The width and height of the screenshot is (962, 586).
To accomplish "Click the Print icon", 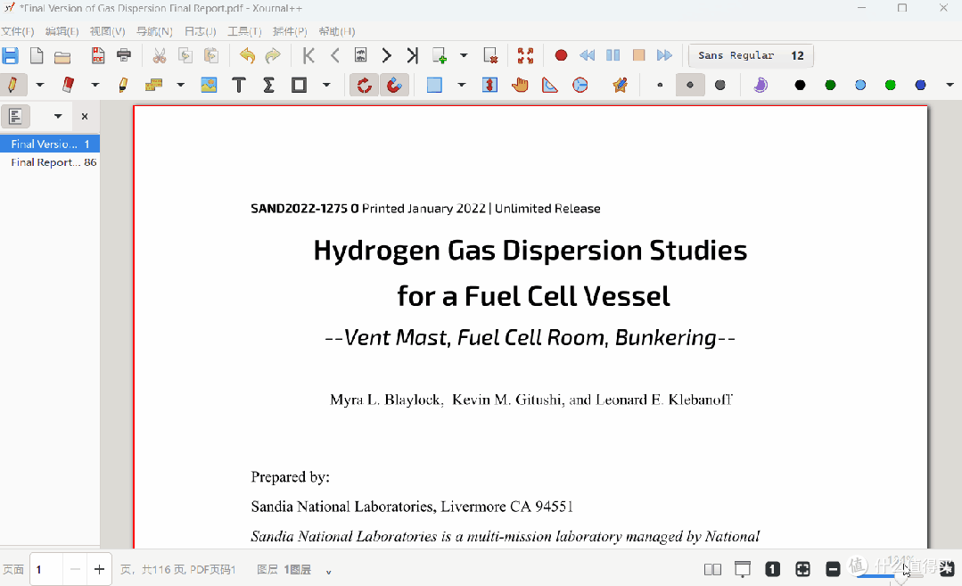I will pos(124,56).
